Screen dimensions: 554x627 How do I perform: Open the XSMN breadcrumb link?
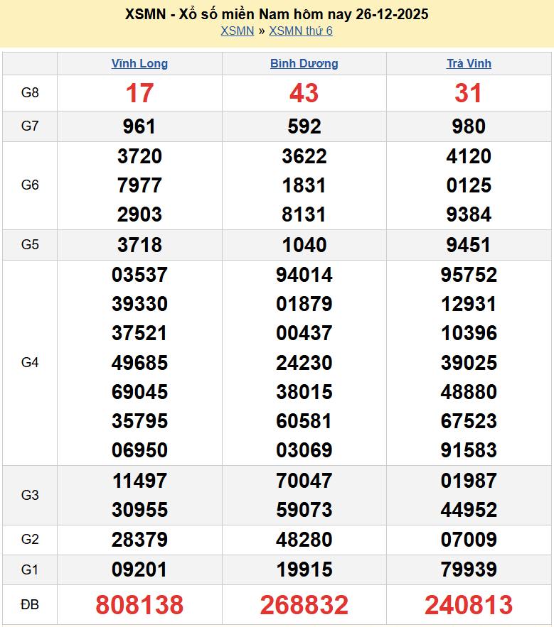coord(237,31)
